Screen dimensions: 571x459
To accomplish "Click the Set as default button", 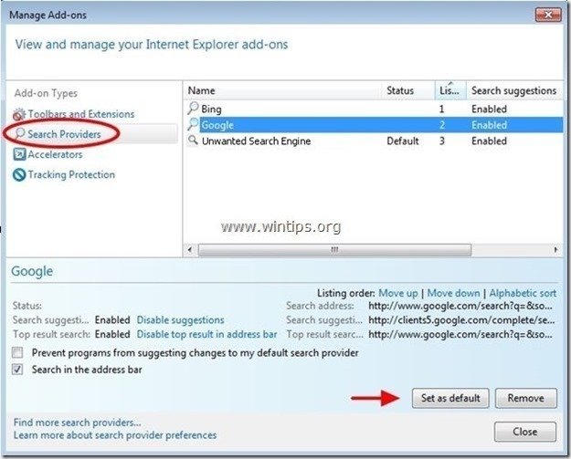I will pos(450,398).
